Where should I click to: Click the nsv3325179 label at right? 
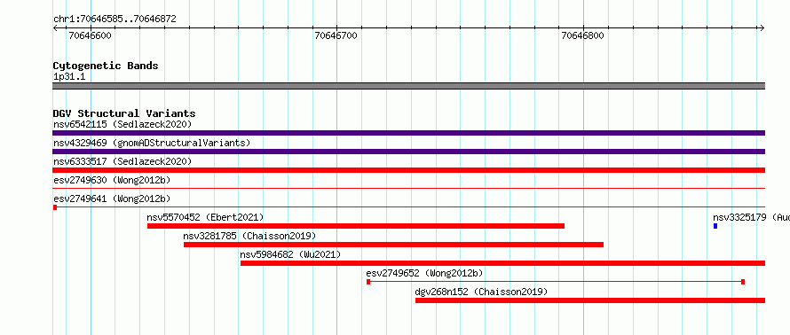tap(751, 217)
